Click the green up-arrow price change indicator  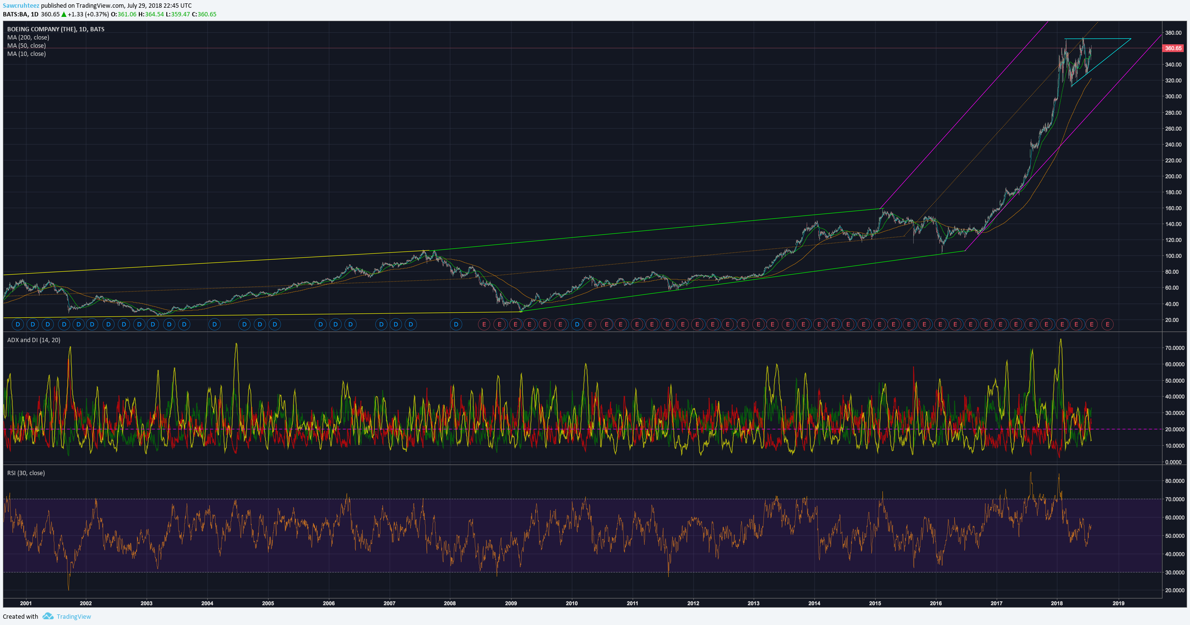coord(64,14)
